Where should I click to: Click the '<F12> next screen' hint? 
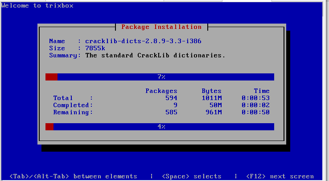[280, 177]
